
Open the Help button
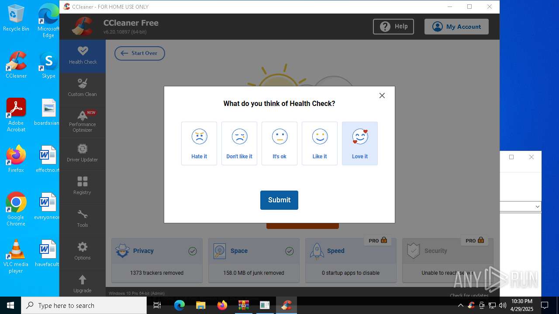[393, 27]
